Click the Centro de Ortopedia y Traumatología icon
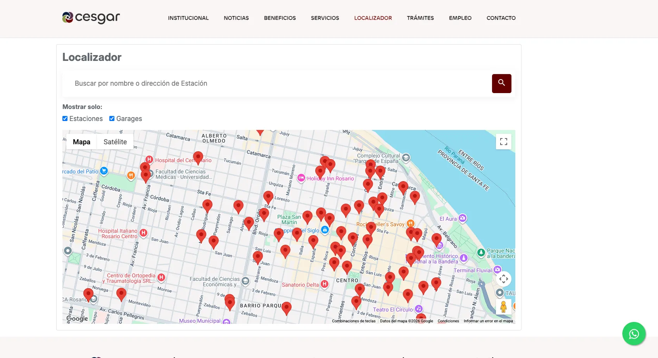658x358 pixels. click(161, 277)
